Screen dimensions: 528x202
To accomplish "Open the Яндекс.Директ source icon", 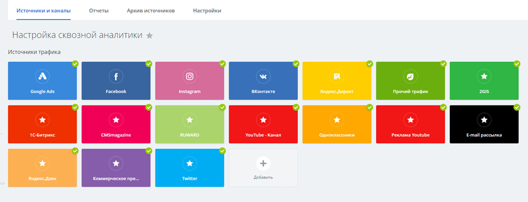I will pos(336,77).
